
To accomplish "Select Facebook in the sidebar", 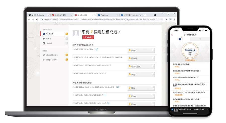I will (54, 34).
